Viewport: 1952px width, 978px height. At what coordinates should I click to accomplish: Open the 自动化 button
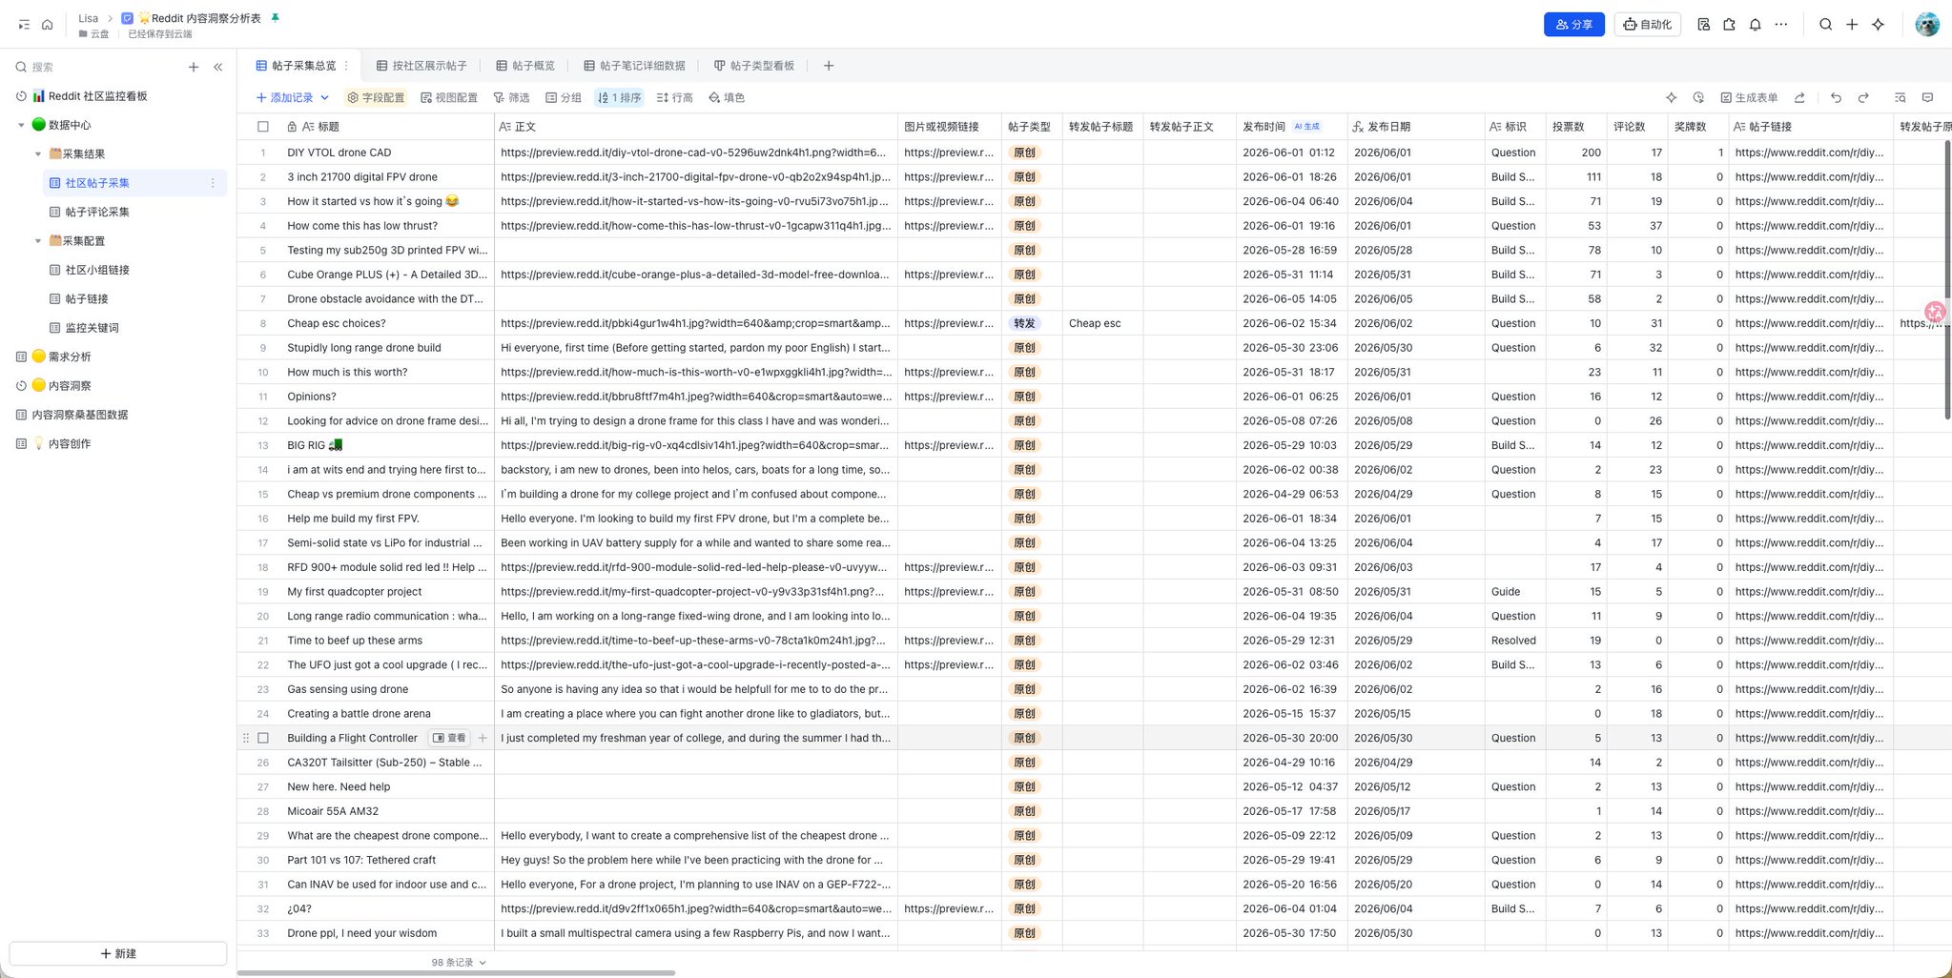tap(1647, 25)
